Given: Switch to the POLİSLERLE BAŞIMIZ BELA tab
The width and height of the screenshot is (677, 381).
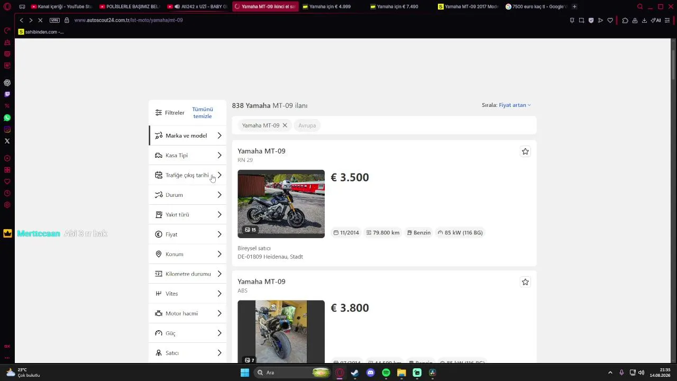Looking at the screenshot, I should click(x=130, y=7).
